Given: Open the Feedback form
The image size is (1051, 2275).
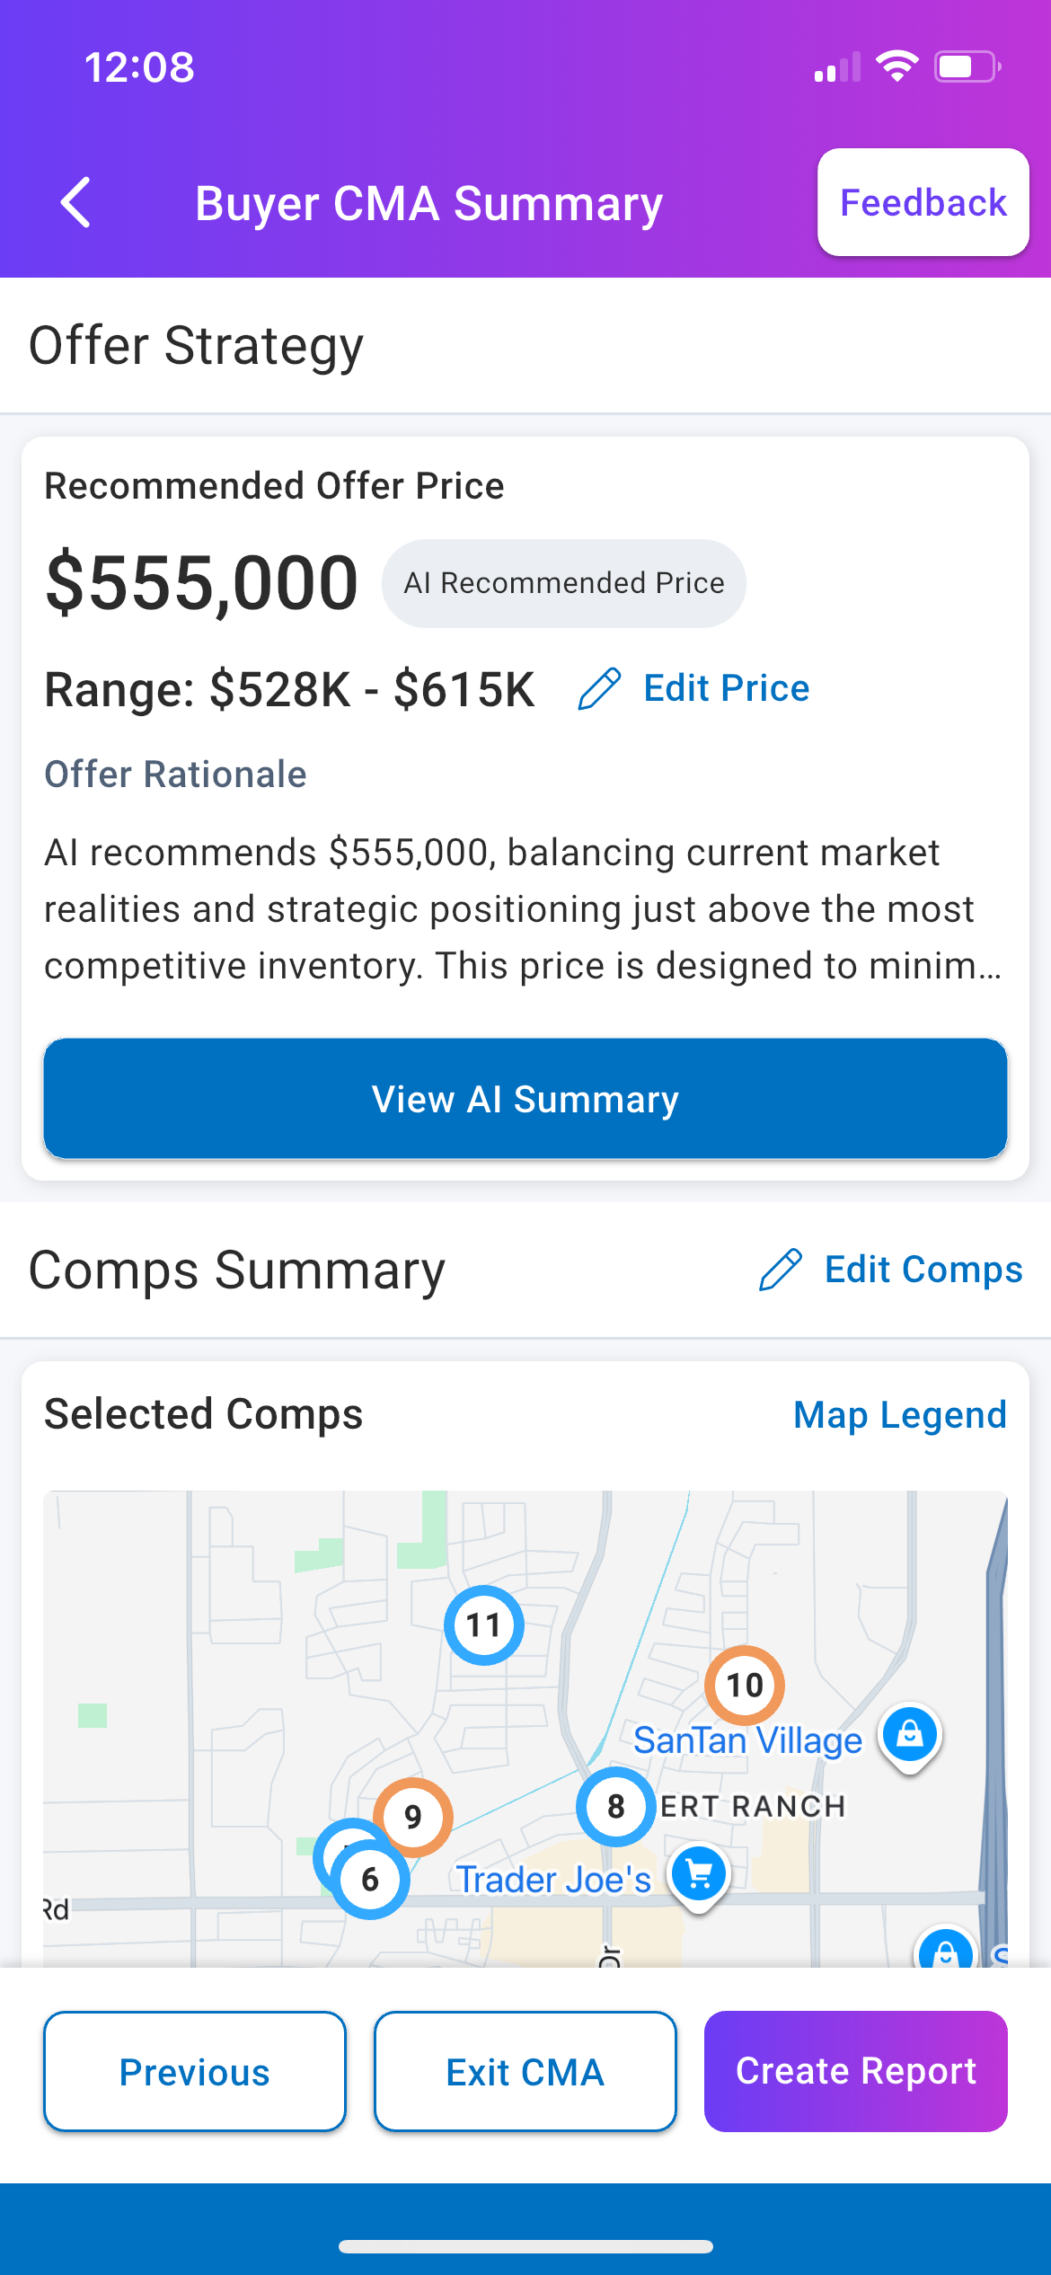Looking at the screenshot, I should pyautogui.click(x=923, y=202).
